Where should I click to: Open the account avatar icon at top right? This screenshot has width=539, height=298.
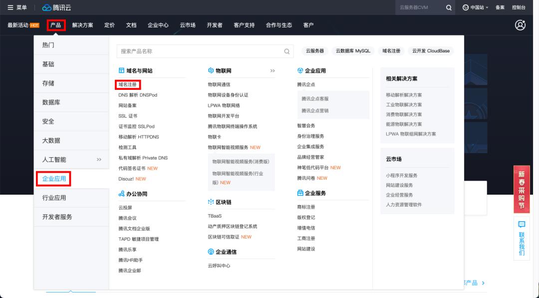(520, 24)
